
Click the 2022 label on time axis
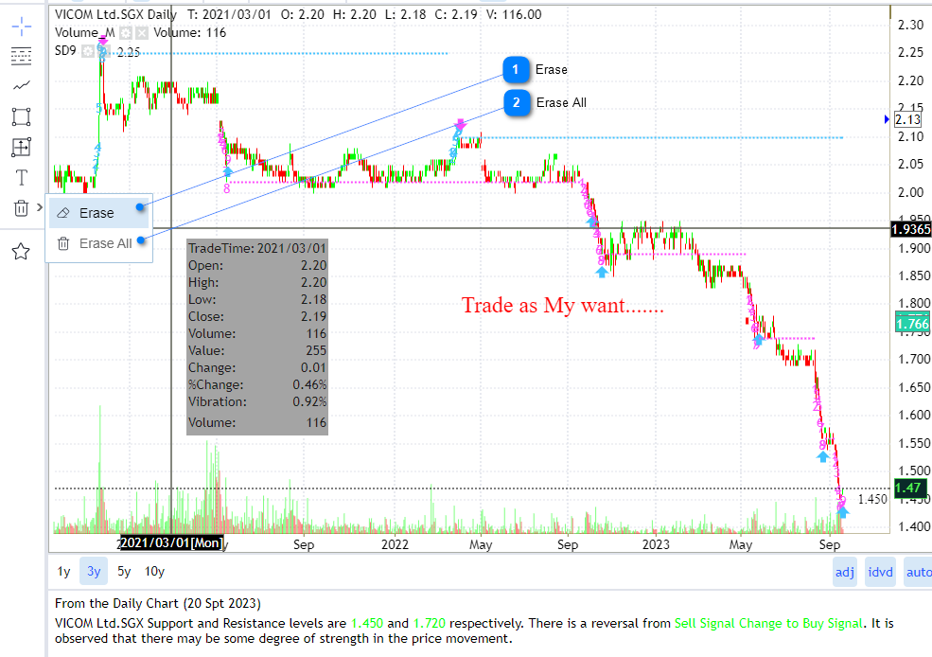pos(395,544)
